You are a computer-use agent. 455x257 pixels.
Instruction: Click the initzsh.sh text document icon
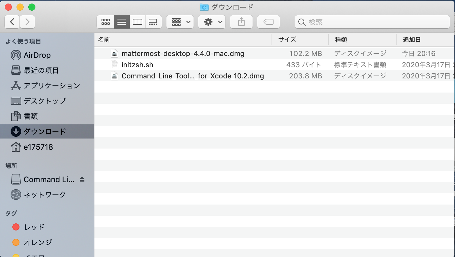pyautogui.click(x=114, y=65)
